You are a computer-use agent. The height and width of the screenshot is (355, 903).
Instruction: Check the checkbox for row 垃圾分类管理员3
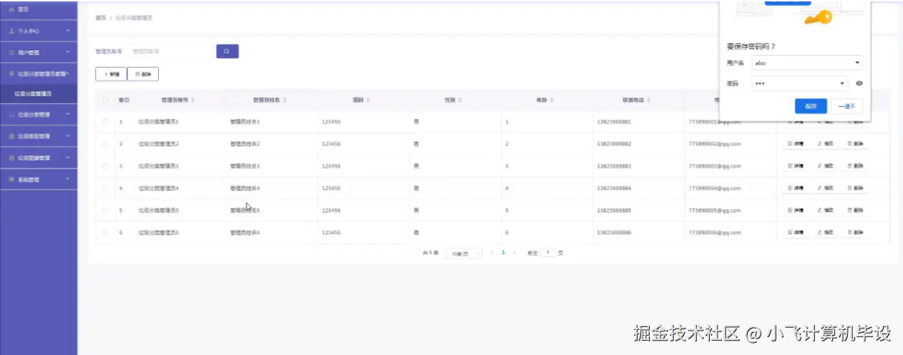click(104, 166)
